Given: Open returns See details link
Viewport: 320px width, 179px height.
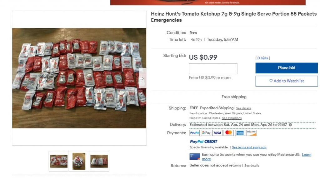Looking at the screenshot, I should [x=252, y=166].
